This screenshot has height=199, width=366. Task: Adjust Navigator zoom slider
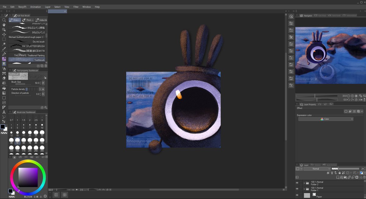point(317,96)
